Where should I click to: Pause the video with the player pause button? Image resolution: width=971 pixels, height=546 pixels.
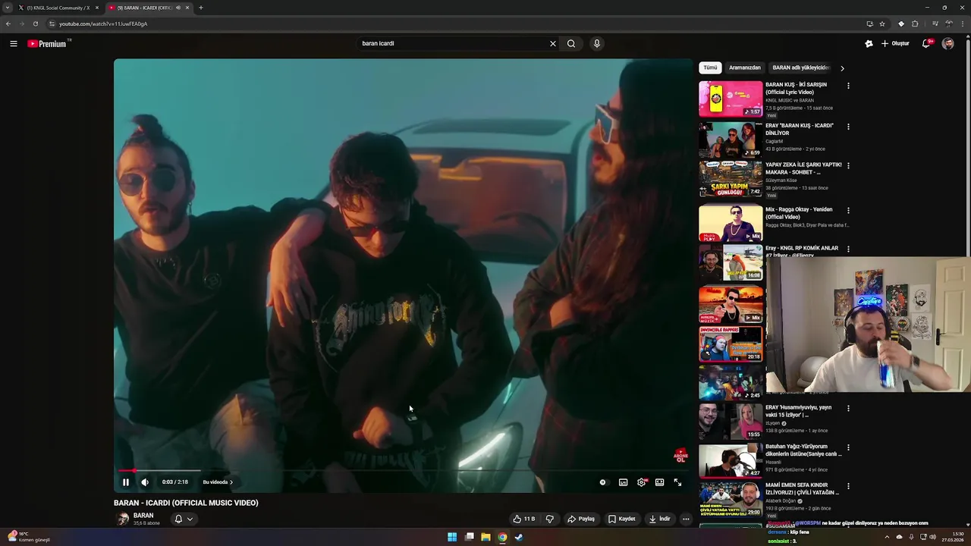point(126,482)
